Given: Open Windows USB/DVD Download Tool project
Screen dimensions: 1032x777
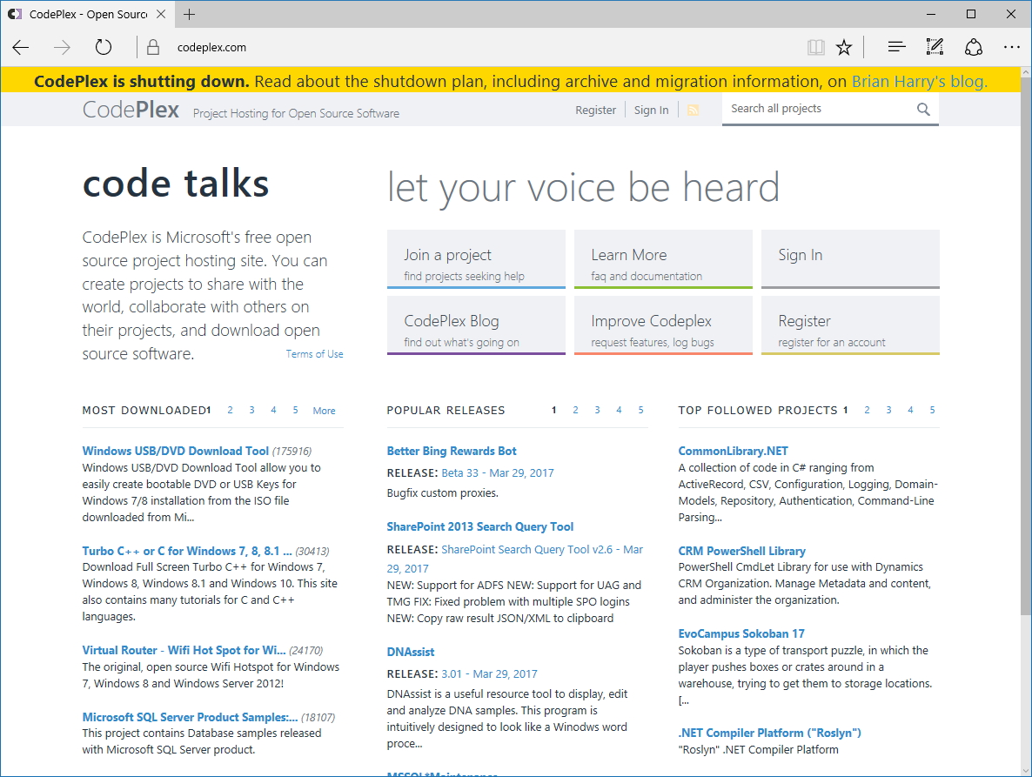Looking at the screenshot, I should pyautogui.click(x=175, y=451).
